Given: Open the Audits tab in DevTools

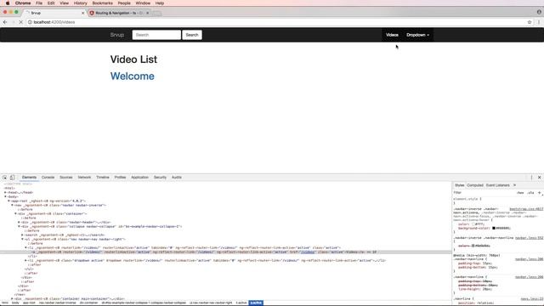Looking at the screenshot, I should pos(177,178).
